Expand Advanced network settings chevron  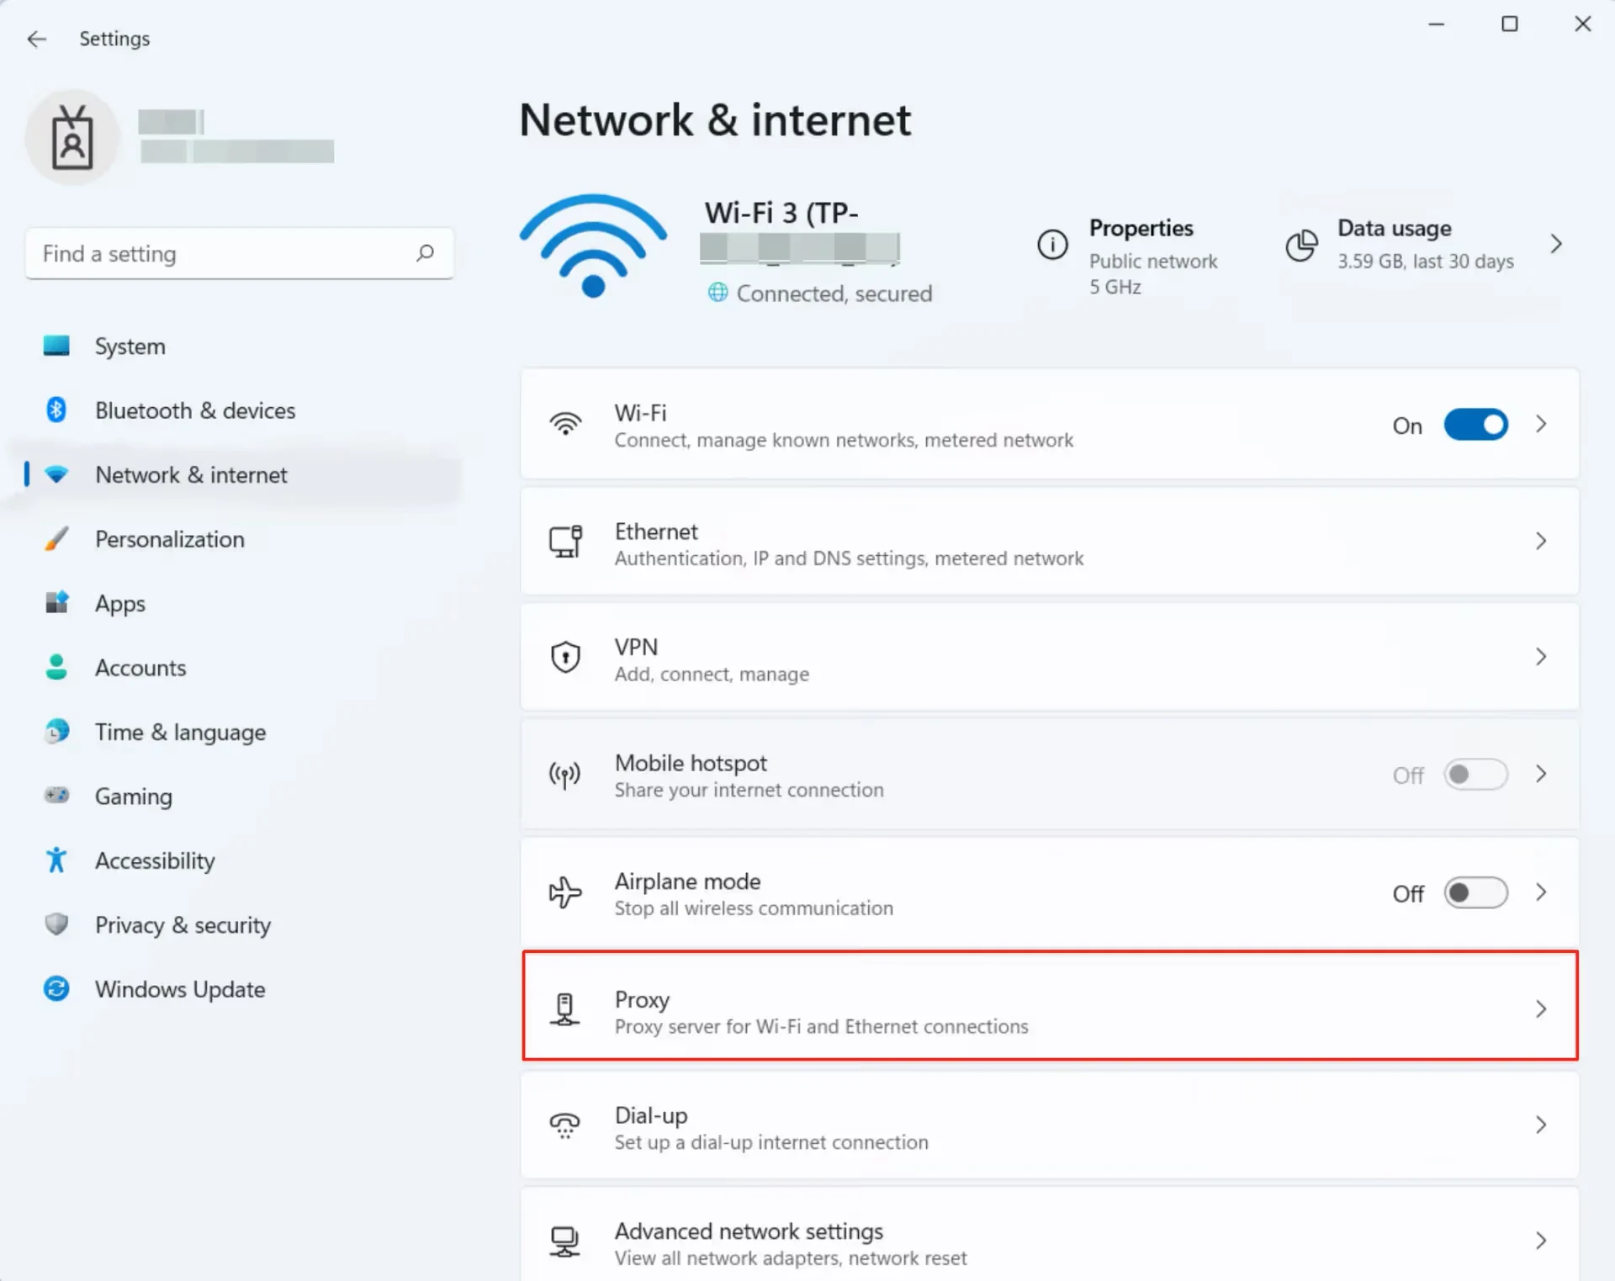coord(1542,1241)
